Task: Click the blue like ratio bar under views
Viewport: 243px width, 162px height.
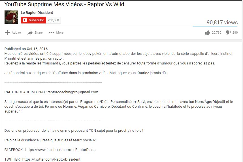Action: coord(215,27)
